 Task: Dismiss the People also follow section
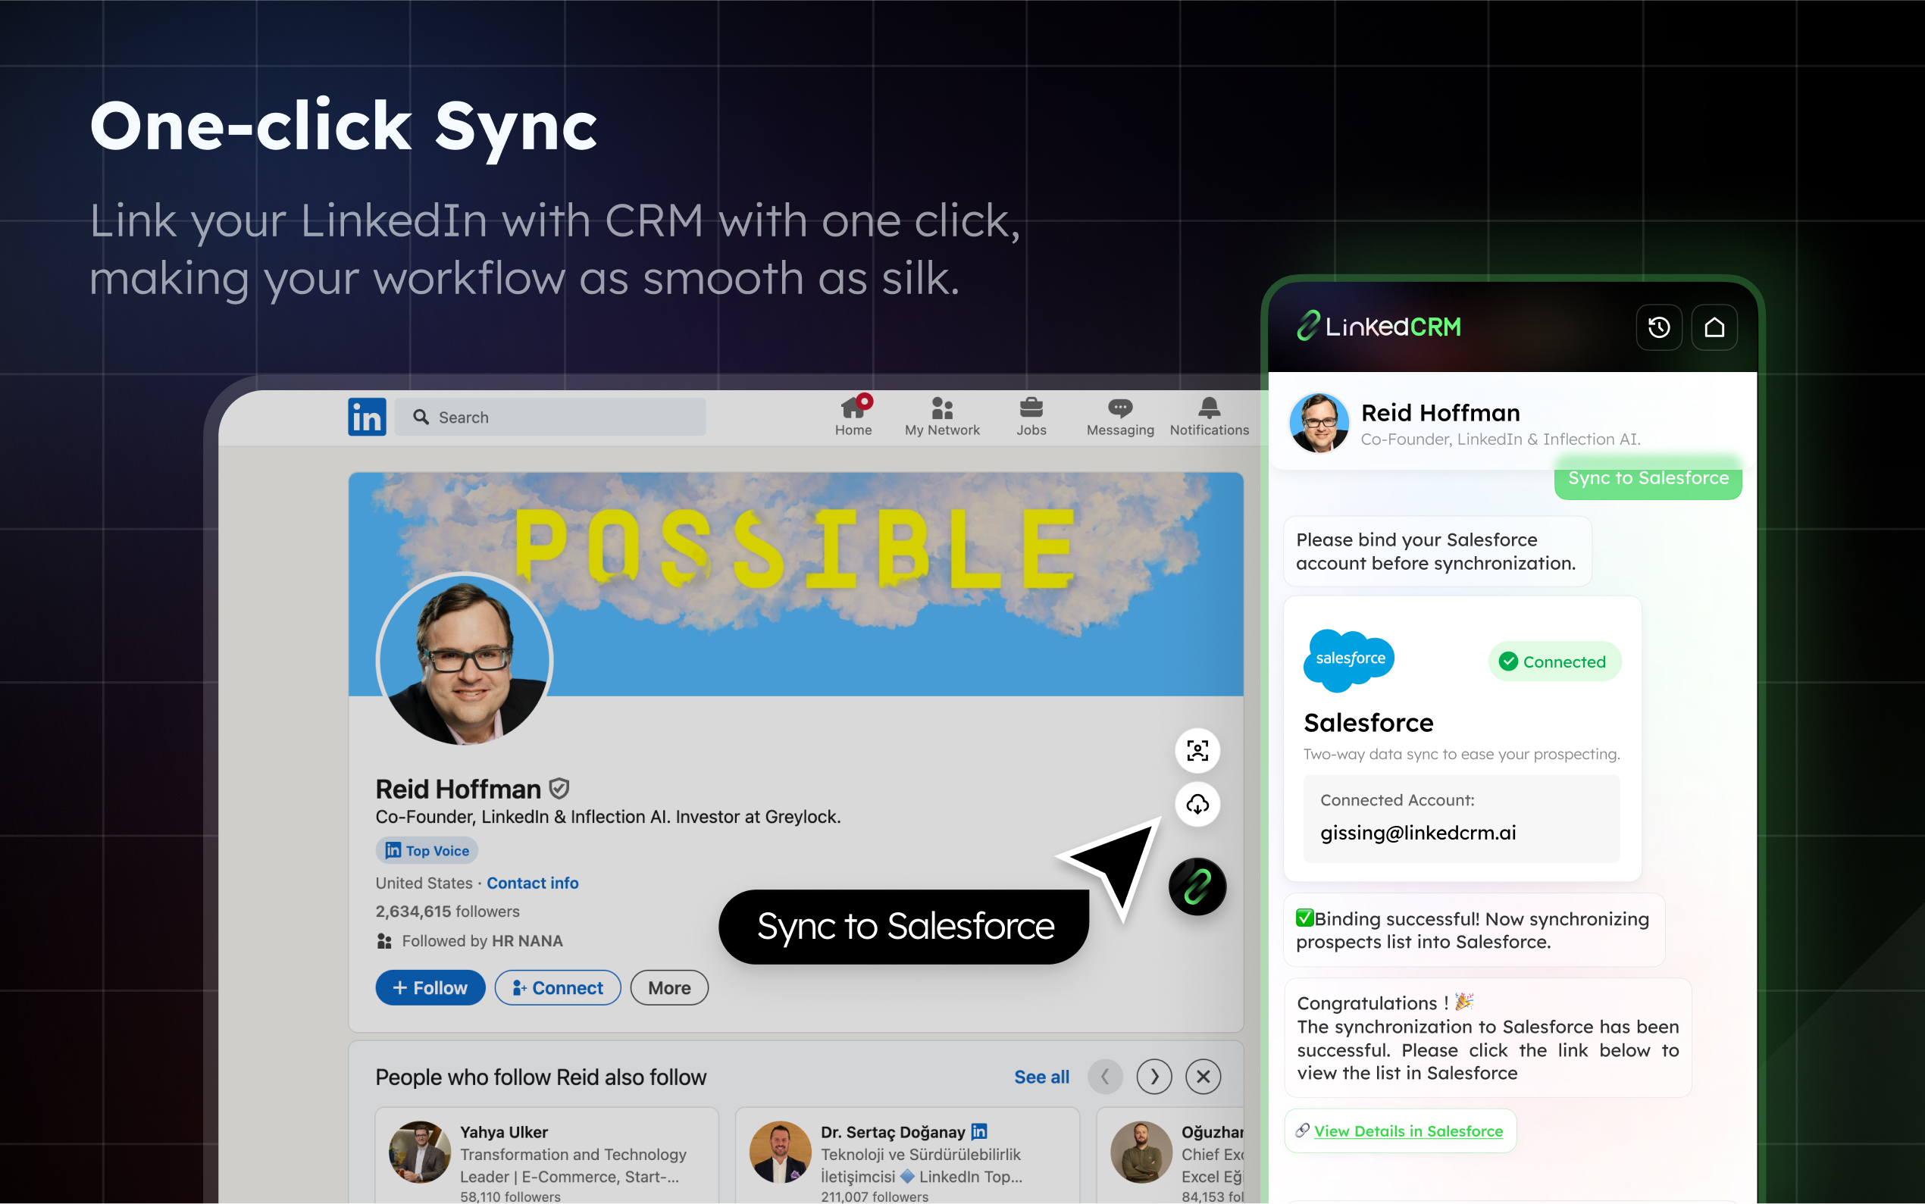[x=1203, y=1077]
